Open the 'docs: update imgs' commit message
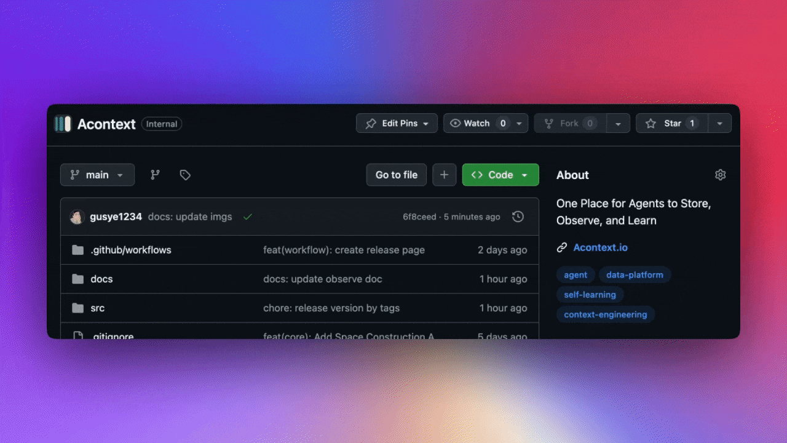Screen dimensions: 787x443 pyautogui.click(x=190, y=217)
